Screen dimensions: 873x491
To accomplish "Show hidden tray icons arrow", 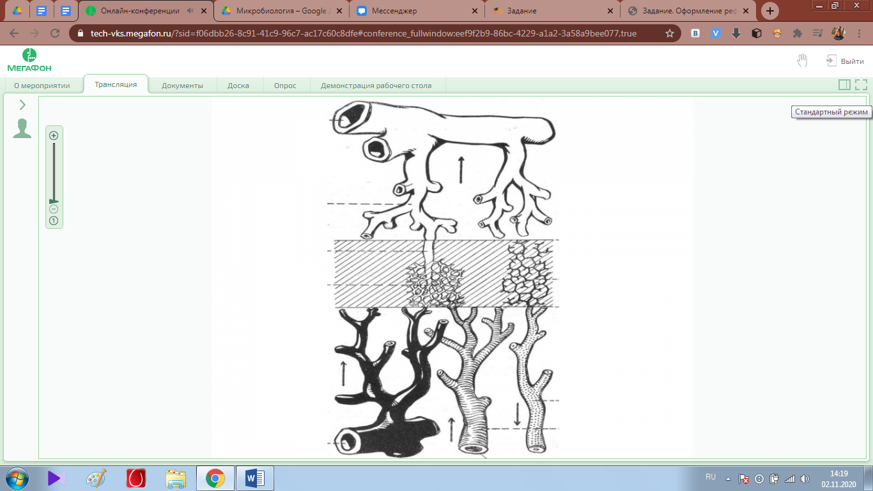I will pos(728,478).
